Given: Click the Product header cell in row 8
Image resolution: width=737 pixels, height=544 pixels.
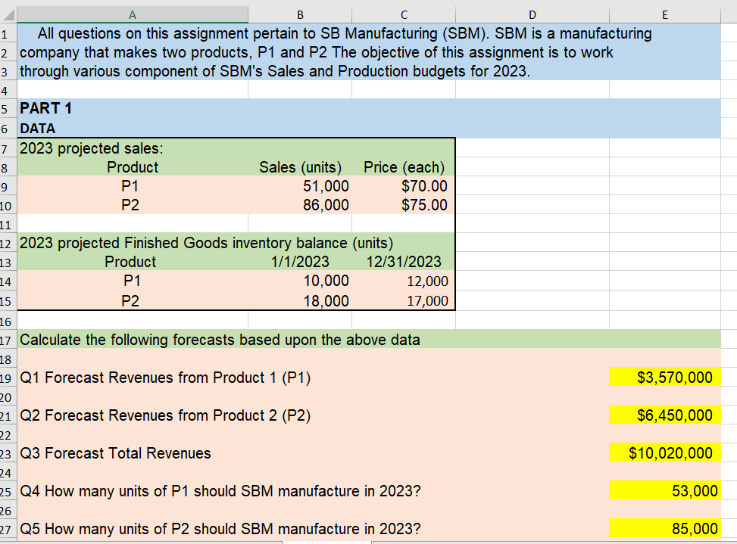Looking at the screenshot, I should point(133,167).
